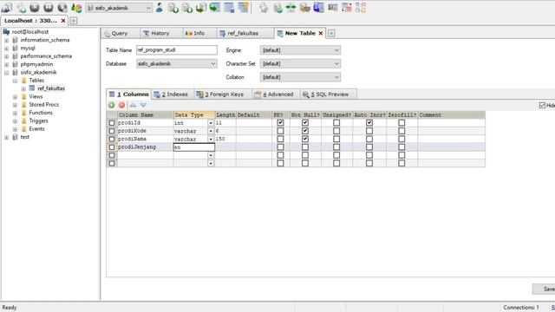This screenshot has width=555, height=312.
Task: Toggle Not Null checkbox for prodiNama
Action: click(305, 139)
